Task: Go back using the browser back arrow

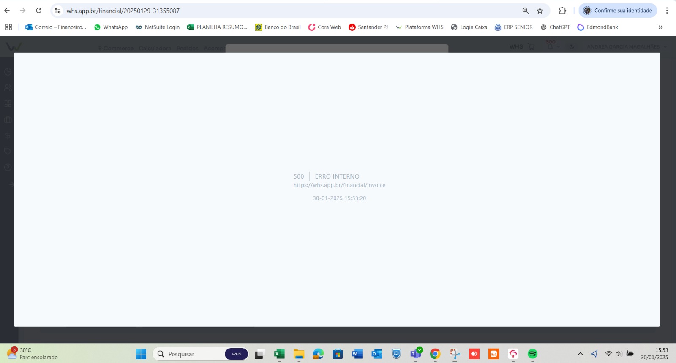Action: 7,11
